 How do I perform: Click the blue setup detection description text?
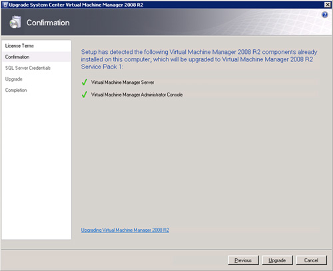[199, 59]
